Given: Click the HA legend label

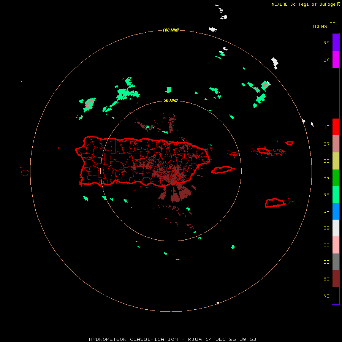Looking at the screenshot, I should (326, 127).
